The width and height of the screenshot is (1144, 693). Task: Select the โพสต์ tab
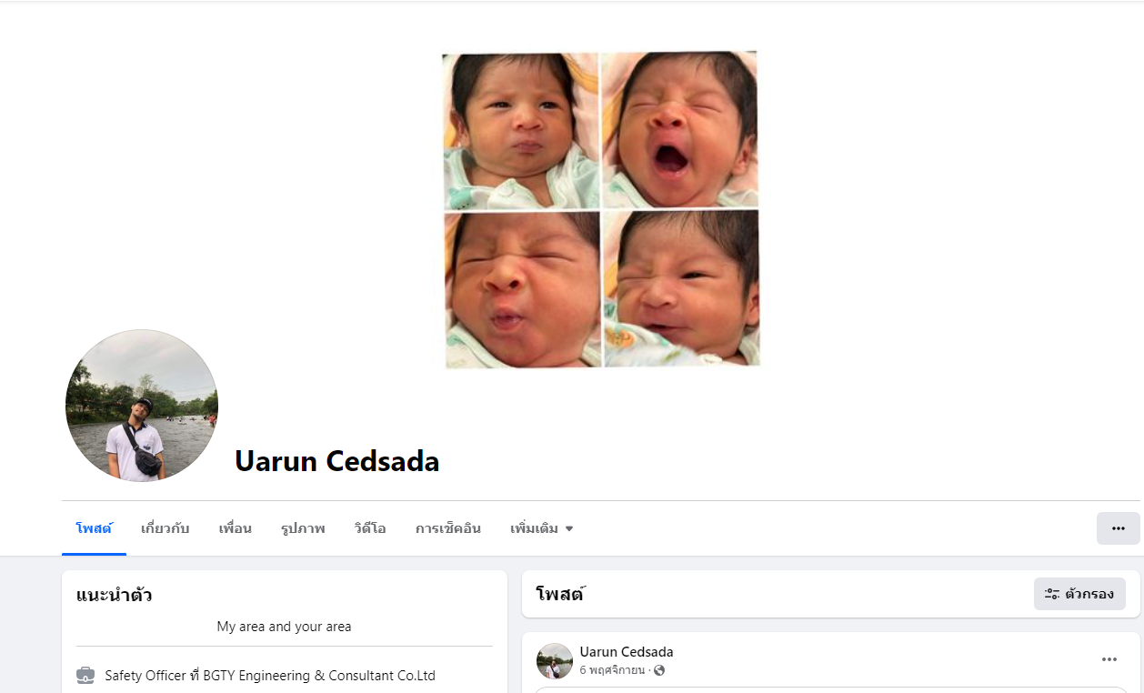tap(94, 528)
